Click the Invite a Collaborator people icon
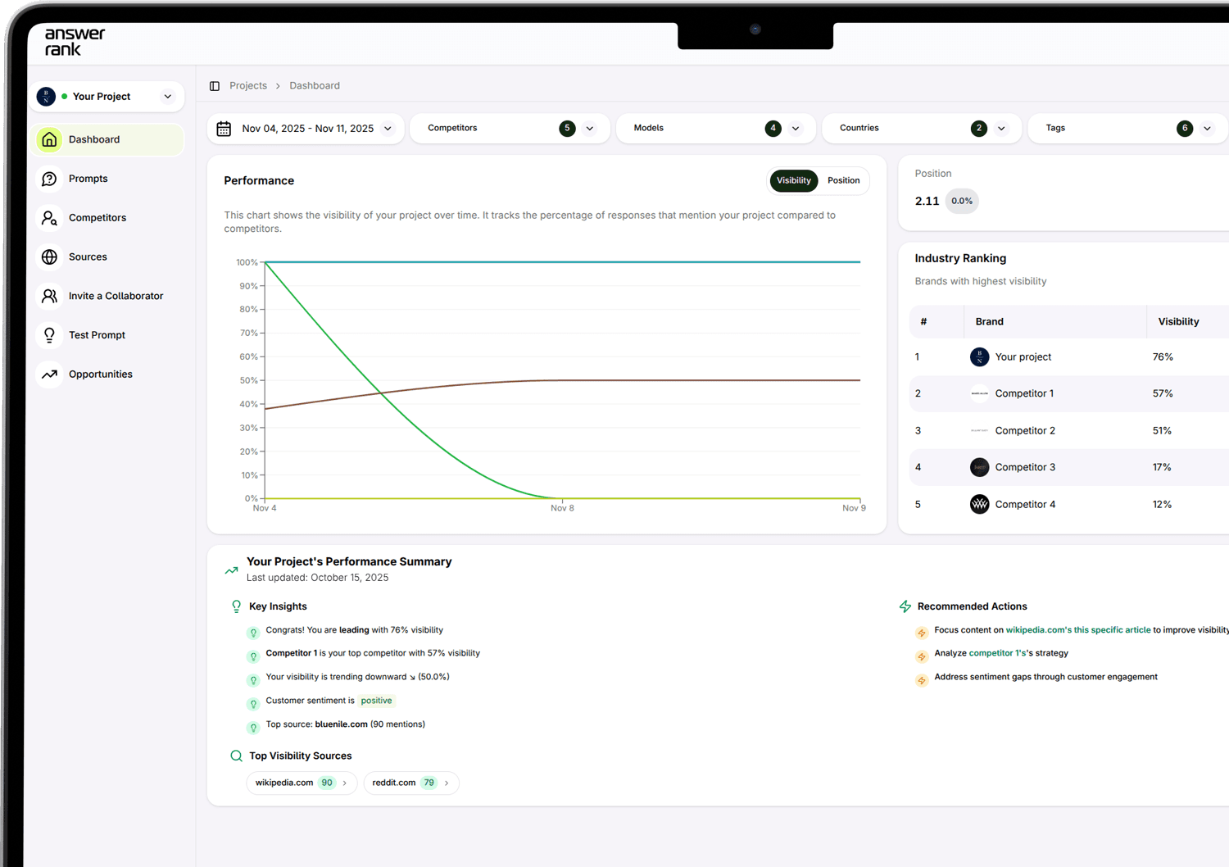The height and width of the screenshot is (867, 1229). click(x=49, y=296)
